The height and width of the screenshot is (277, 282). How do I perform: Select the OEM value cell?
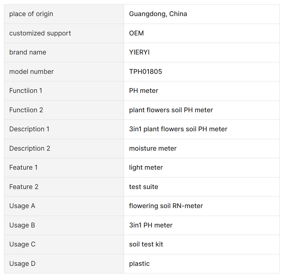(202, 33)
